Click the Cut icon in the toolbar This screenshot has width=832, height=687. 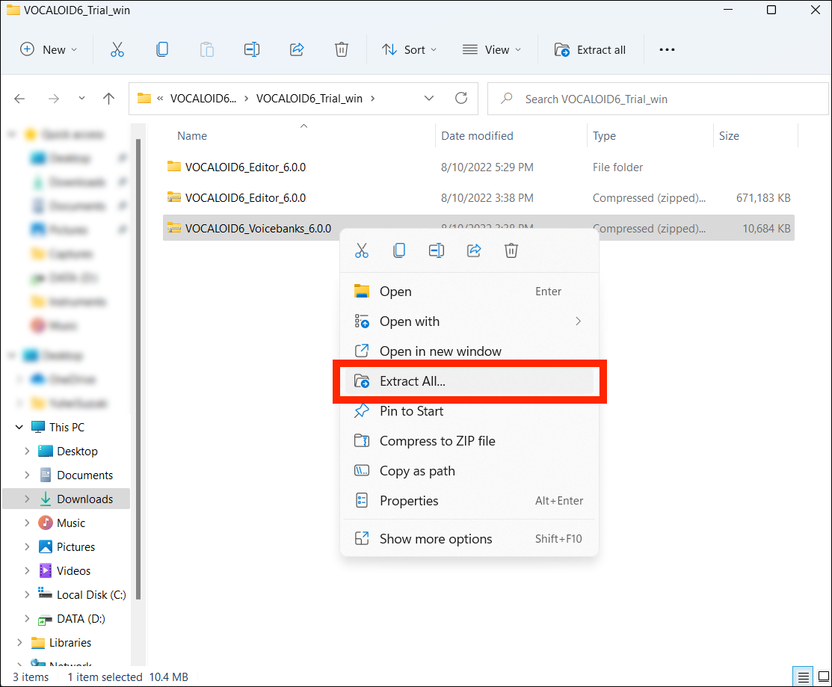click(x=117, y=49)
